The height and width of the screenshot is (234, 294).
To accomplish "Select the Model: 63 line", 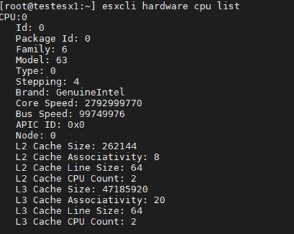I will point(42,60).
